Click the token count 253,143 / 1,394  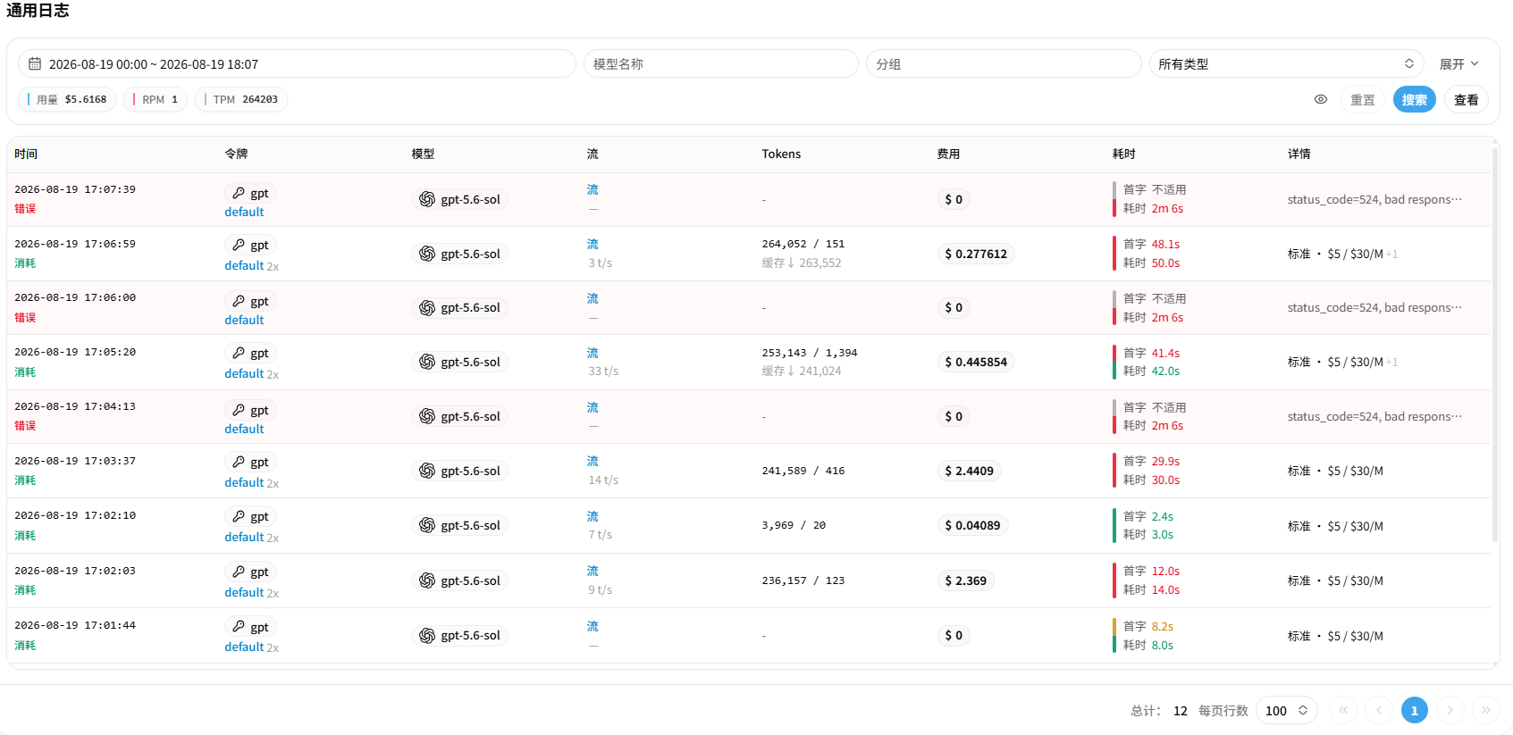tap(809, 353)
